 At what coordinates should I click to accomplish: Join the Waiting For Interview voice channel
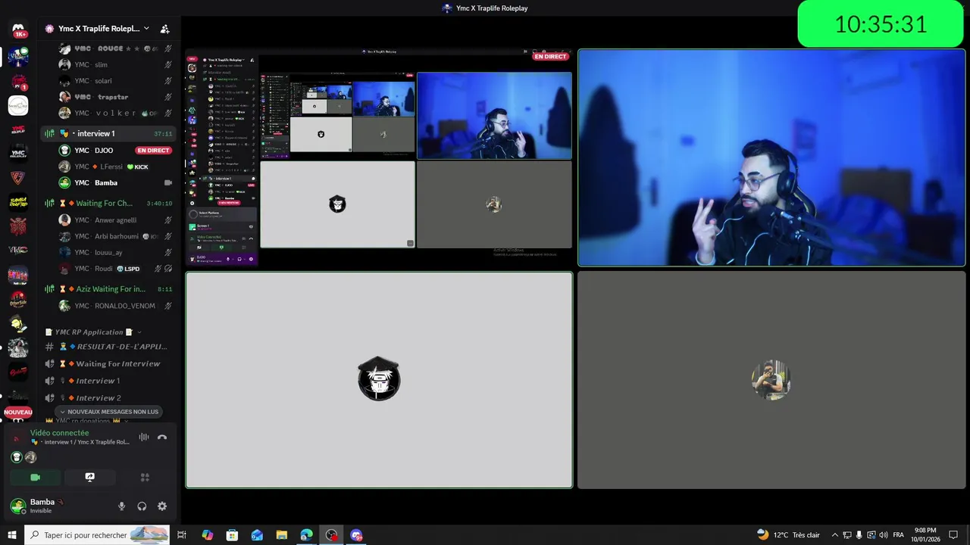[x=108, y=363]
